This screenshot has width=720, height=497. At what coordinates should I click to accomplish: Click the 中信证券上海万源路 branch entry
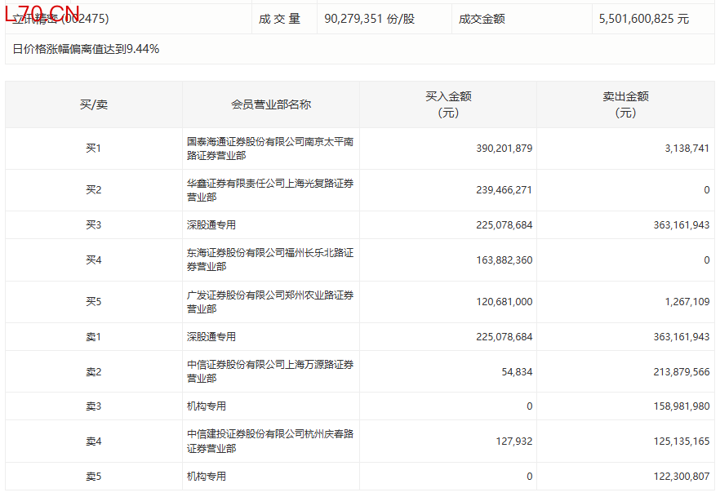click(x=269, y=371)
